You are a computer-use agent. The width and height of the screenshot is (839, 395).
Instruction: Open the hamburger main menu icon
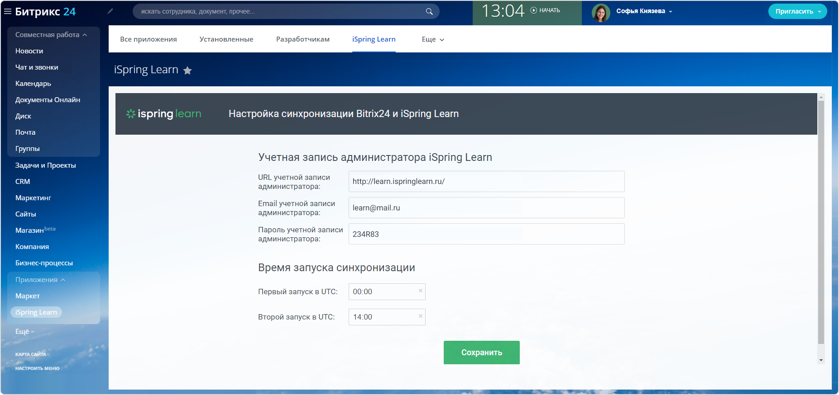coord(8,11)
